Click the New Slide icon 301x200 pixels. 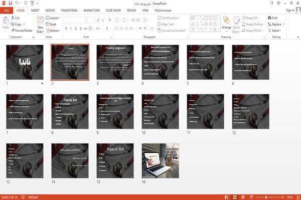40,20
